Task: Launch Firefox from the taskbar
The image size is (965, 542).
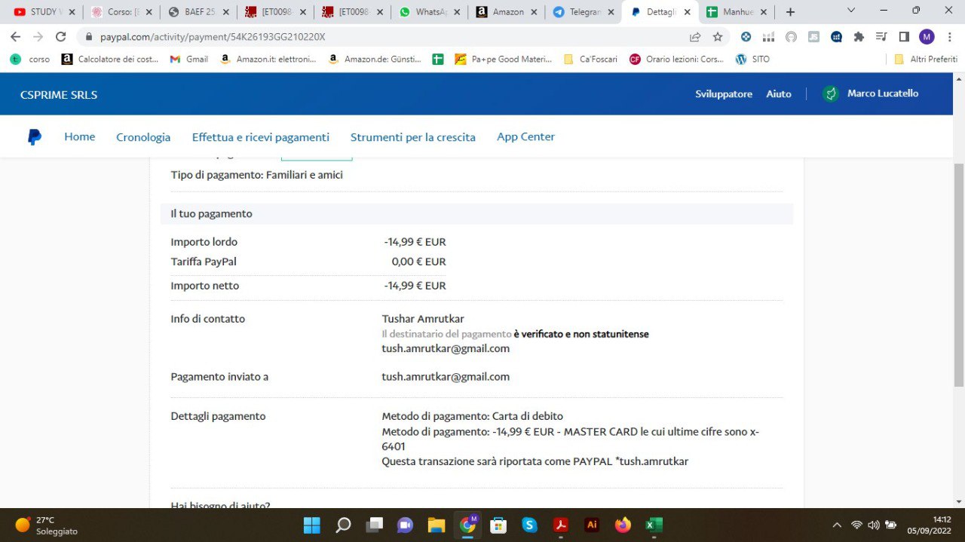Action: pyautogui.click(x=623, y=525)
